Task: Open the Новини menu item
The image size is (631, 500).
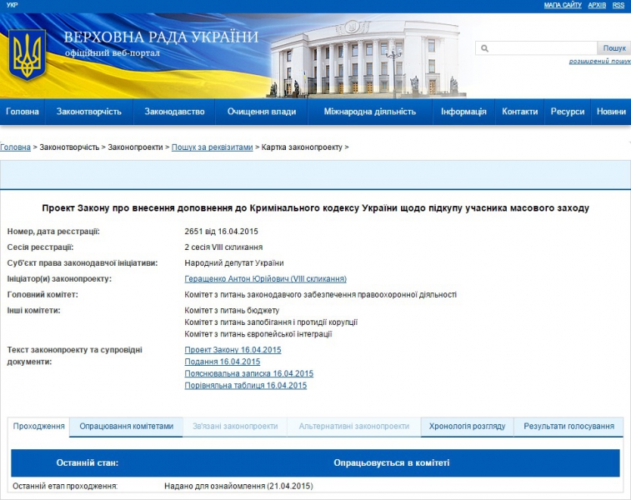Action: pos(611,112)
